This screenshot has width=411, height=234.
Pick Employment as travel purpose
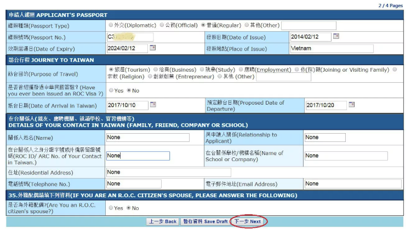(241, 70)
